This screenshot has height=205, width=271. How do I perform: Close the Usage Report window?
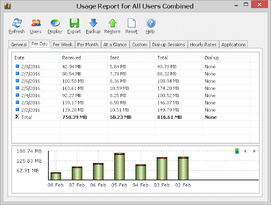tap(259, 5)
